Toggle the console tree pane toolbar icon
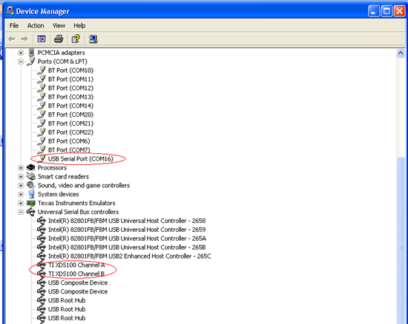This screenshot has height=324, width=408. tap(42, 39)
